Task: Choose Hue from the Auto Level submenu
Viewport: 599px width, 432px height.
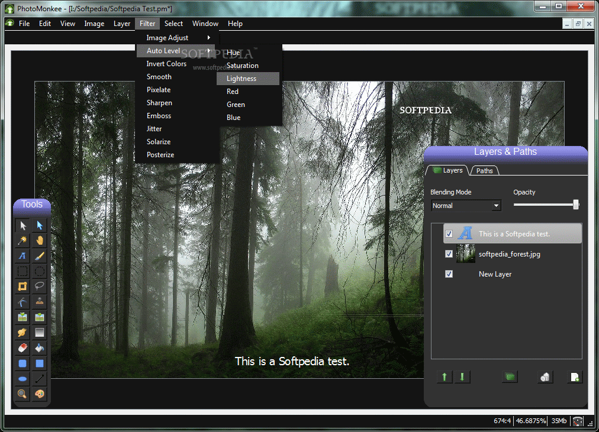Action: (x=248, y=53)
